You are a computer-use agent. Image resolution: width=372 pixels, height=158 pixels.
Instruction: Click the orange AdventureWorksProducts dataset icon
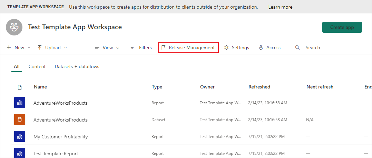[20, 120]
